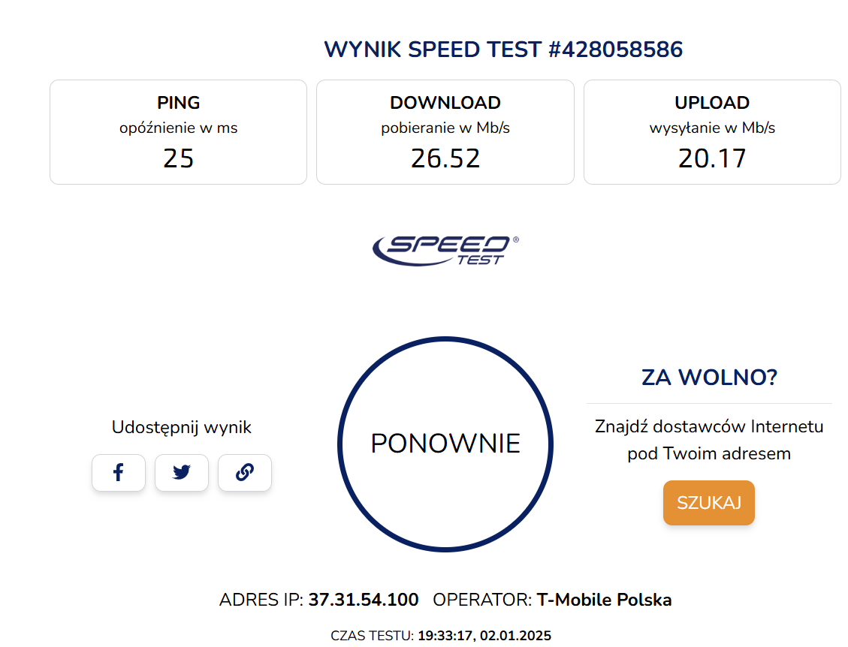The height and width of the screenshot is (647, 848).
Task: Share result via Twitter bird icon
Action: [x=182, y=472]
